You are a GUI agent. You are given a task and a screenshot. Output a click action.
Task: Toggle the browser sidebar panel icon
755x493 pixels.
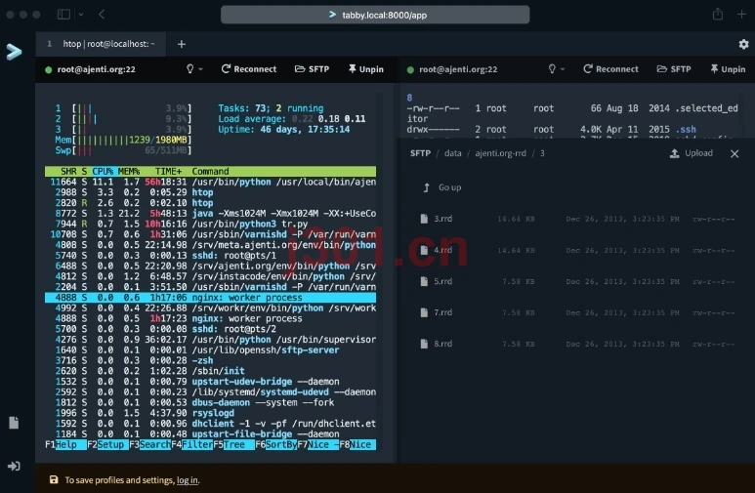[x=63, y=15]
